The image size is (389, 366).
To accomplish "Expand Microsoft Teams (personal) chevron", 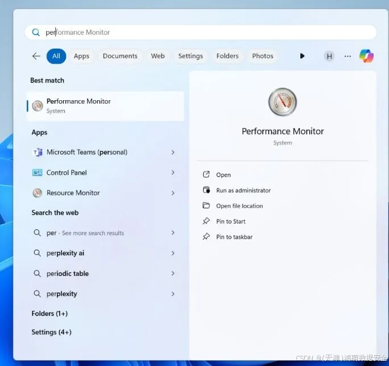I will [x=173, y=152].
